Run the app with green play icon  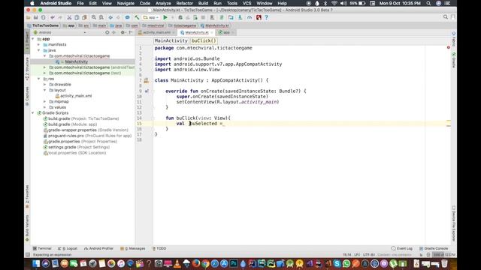165,17
